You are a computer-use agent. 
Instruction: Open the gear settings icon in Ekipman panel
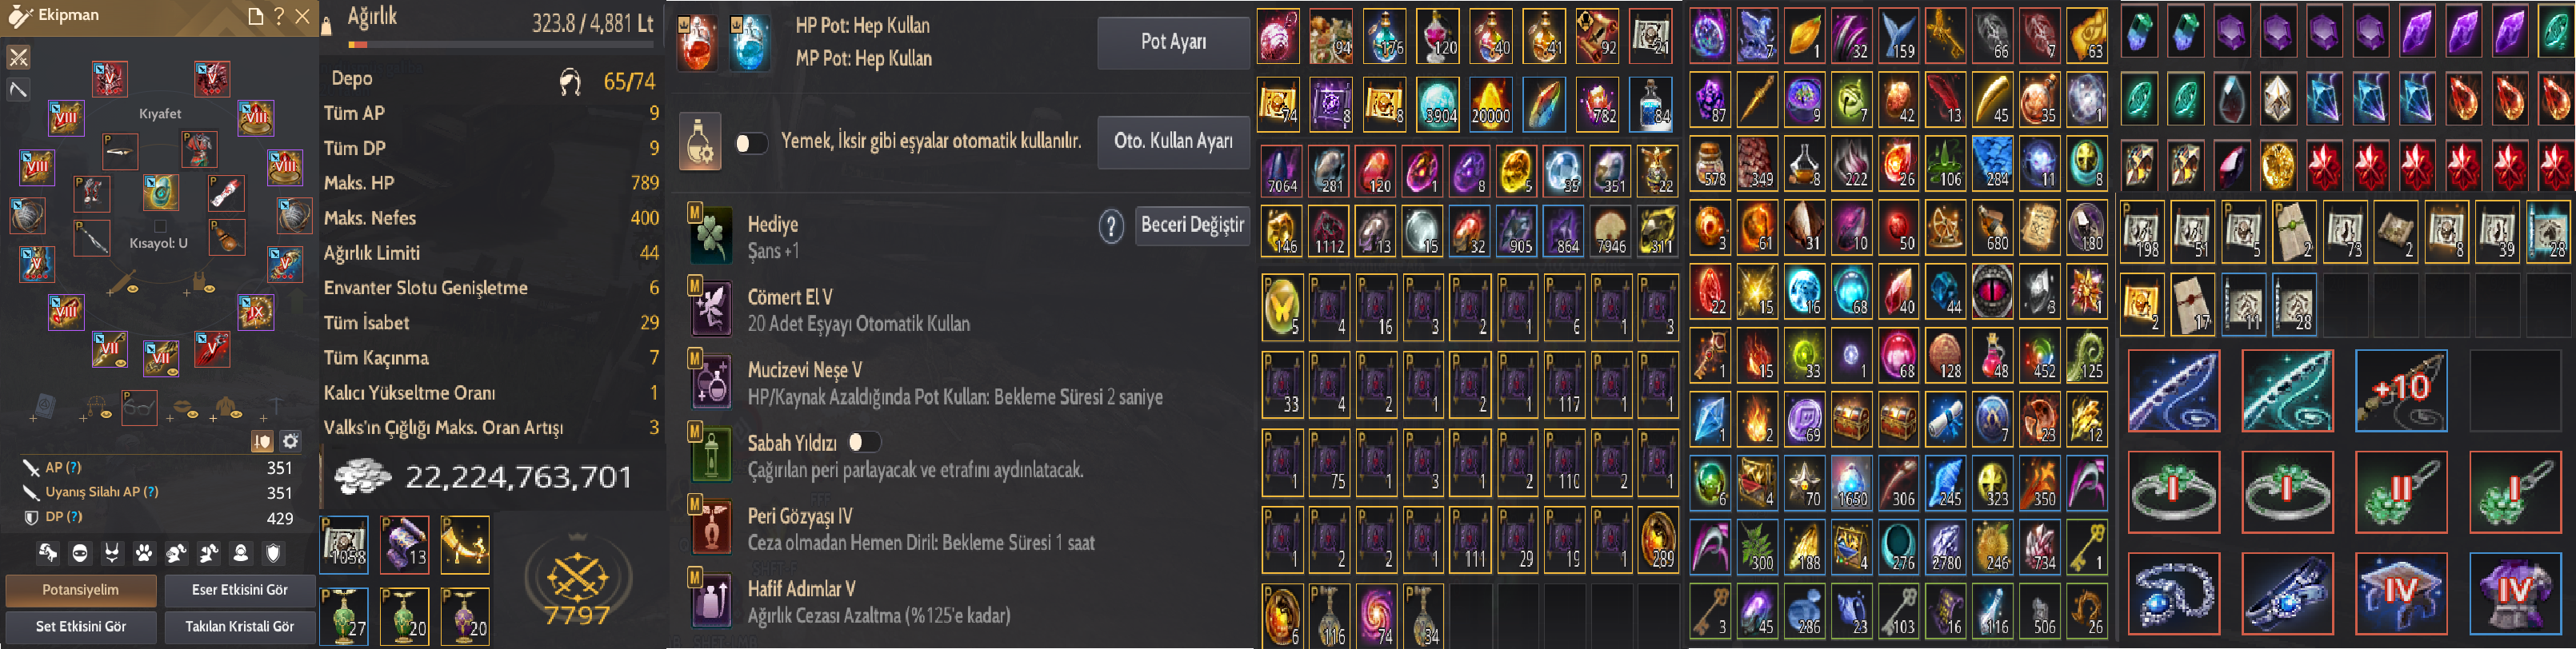click(290, 440)
